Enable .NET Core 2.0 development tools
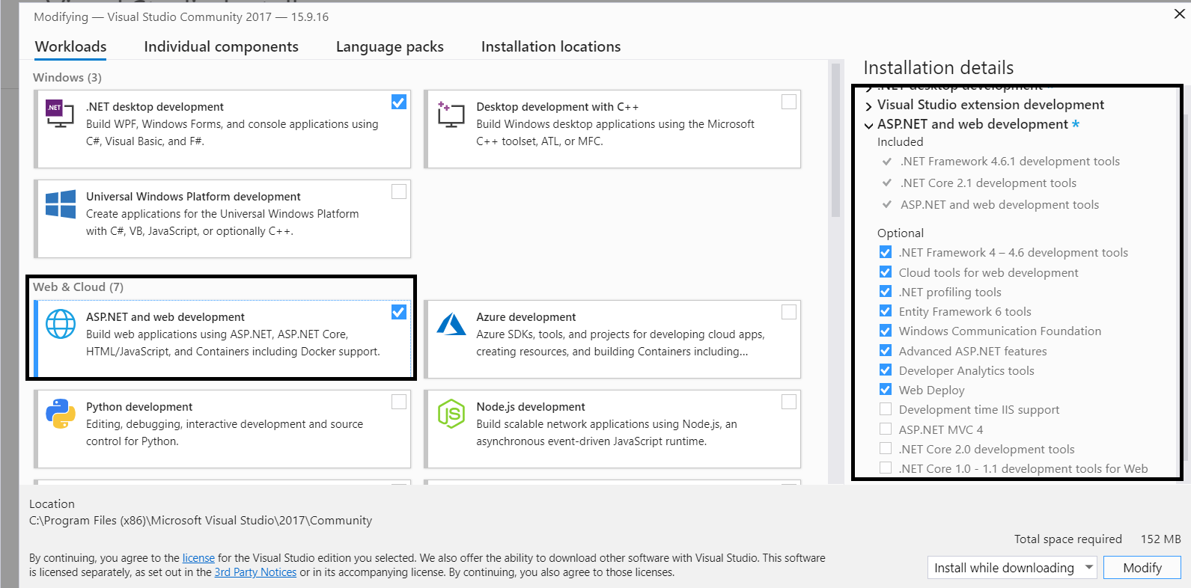 [886, 449]
